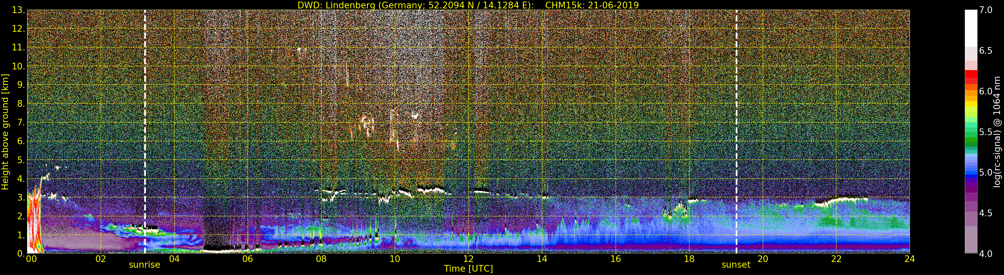1004x275 pixels.
Task: Click colorbar value '6.5'
Action: click(x=986, y=51)
